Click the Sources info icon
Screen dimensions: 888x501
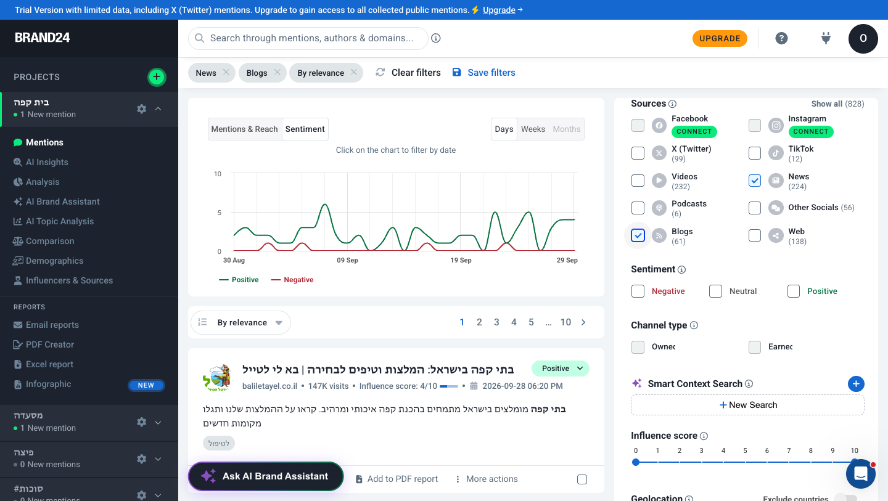[x=673, y=104]
